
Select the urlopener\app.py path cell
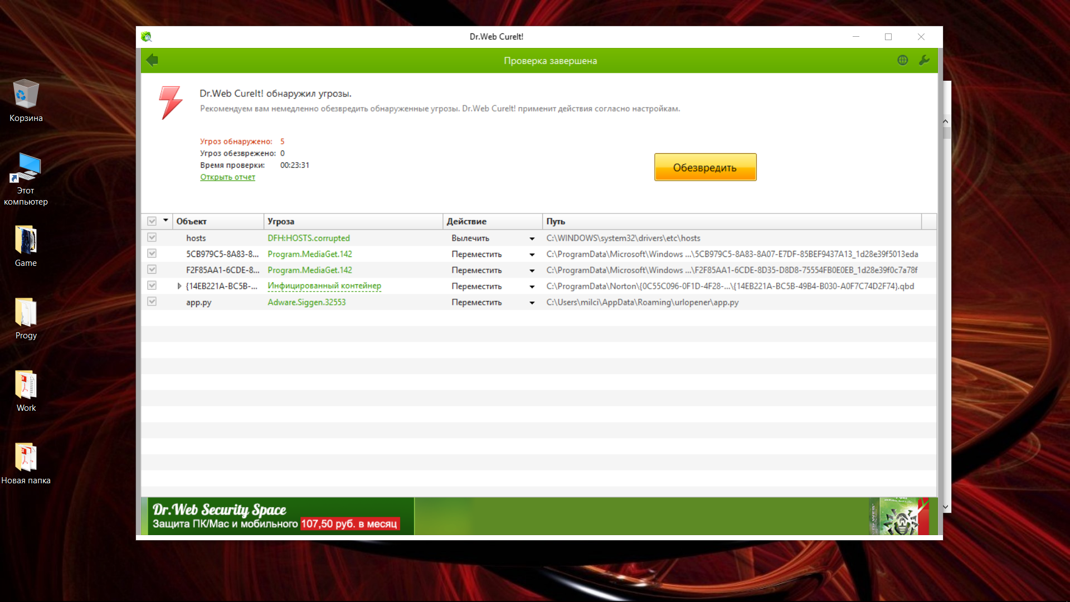[x=642, y=302]
